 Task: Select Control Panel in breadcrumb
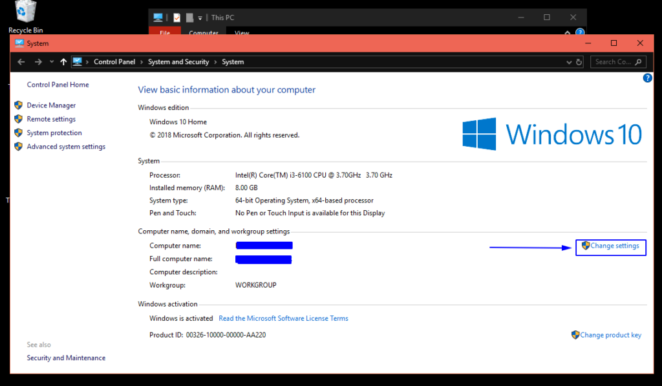[114, 61]
